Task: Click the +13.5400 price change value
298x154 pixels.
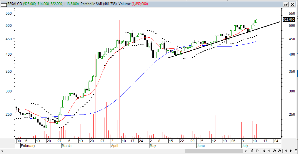Action: click(71, 4)
